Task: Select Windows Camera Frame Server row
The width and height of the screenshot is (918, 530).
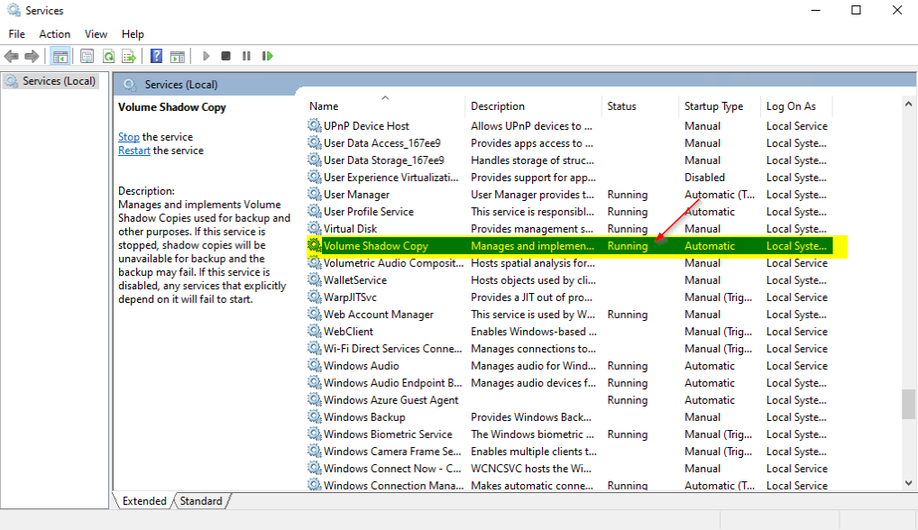Action: point(568,451)
